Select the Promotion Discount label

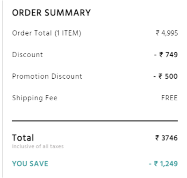point(47,76)
